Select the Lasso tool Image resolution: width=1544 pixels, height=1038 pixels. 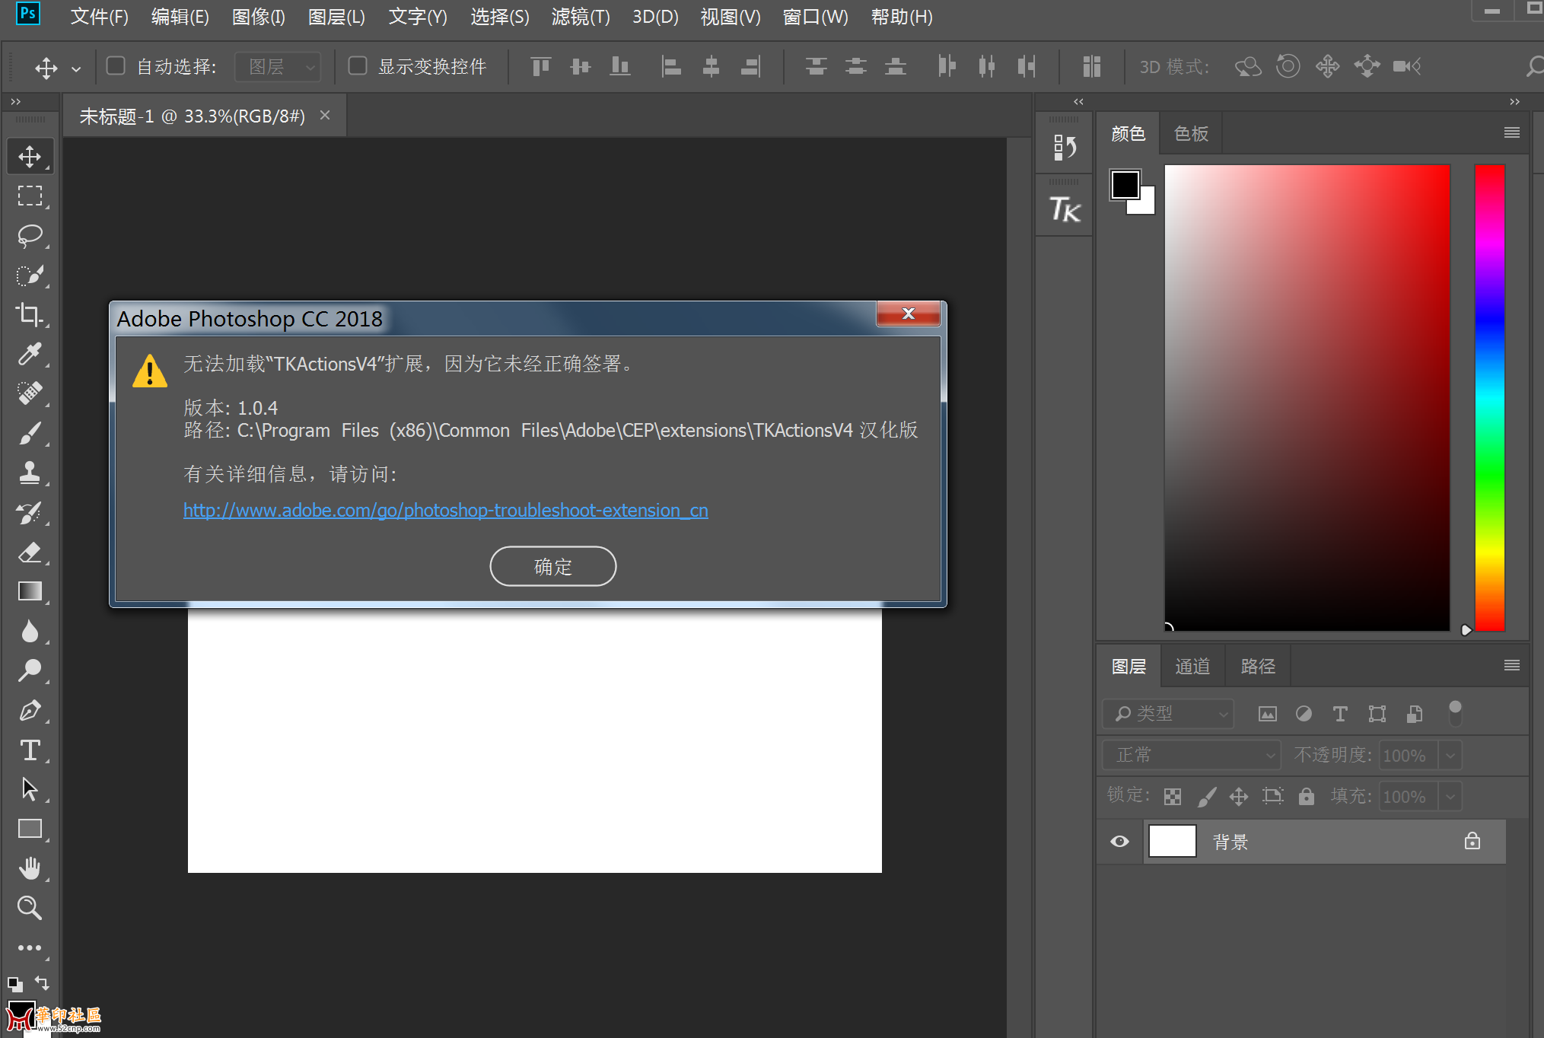(30, 236)
